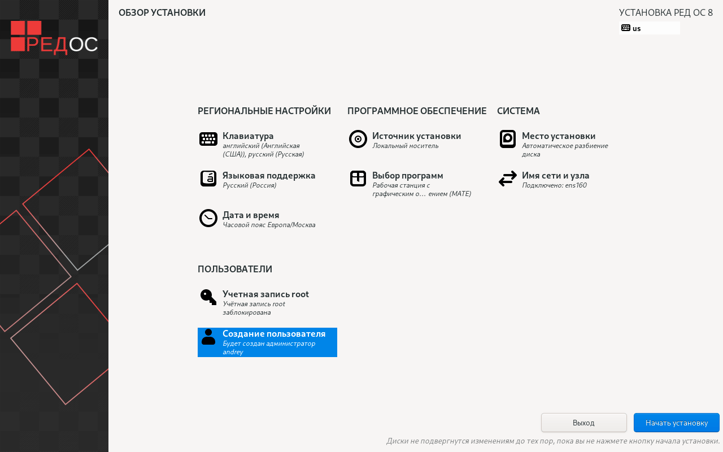Image resolution: width=723 pixels, height=452 pixels.
Task: Switch keyboard layout via us indicator
Action: point(649,28)
